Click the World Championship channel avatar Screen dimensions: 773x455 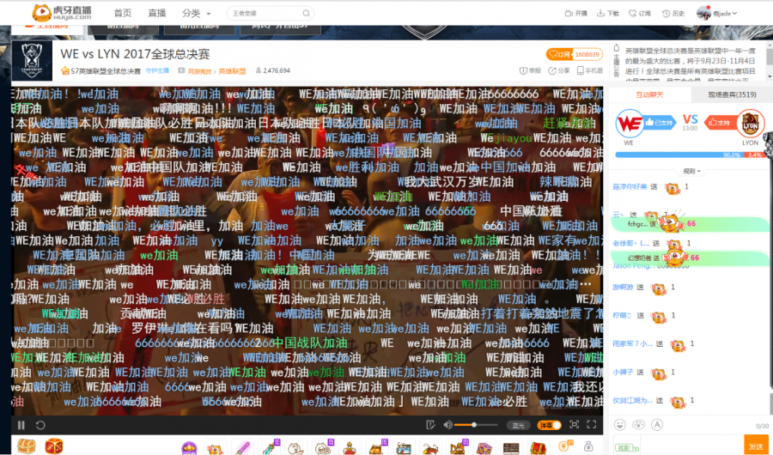32,61
